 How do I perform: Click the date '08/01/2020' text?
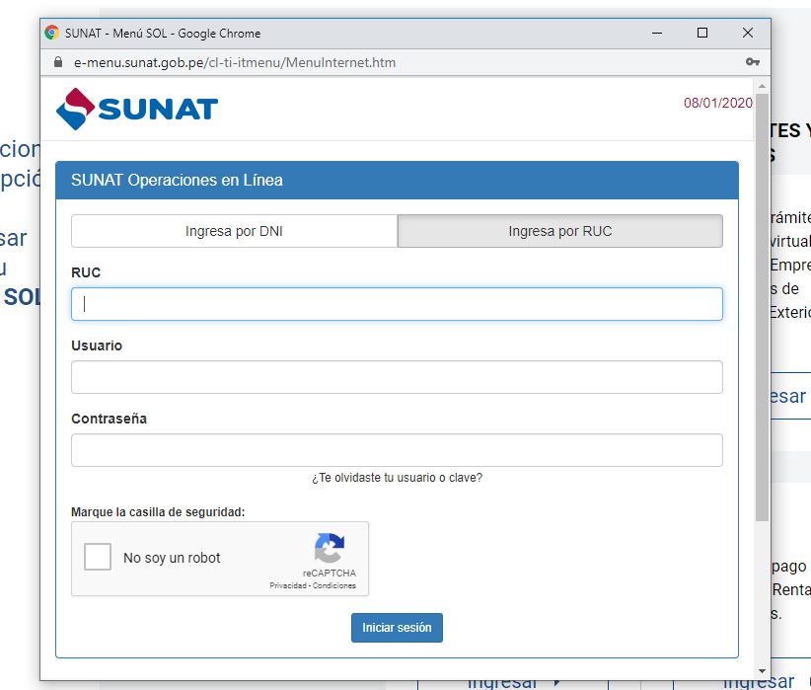[x=718, y=103]
